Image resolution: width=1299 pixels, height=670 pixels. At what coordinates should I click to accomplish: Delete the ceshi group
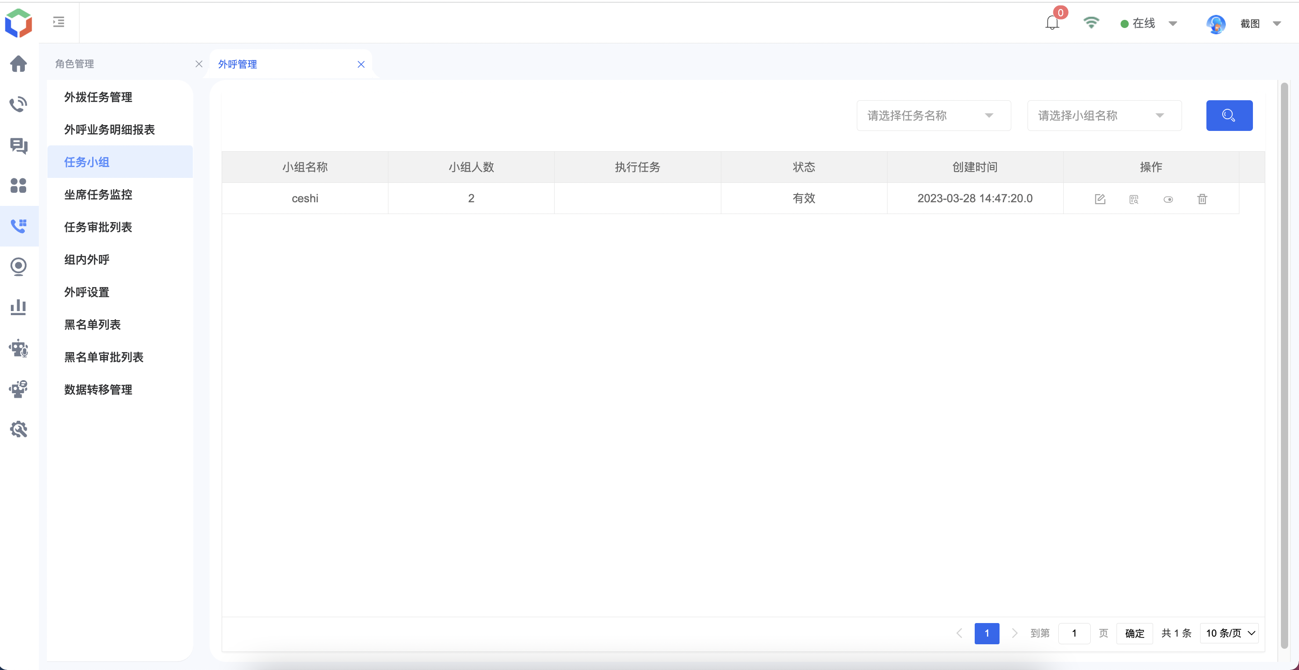click(x=1202, y=199)
